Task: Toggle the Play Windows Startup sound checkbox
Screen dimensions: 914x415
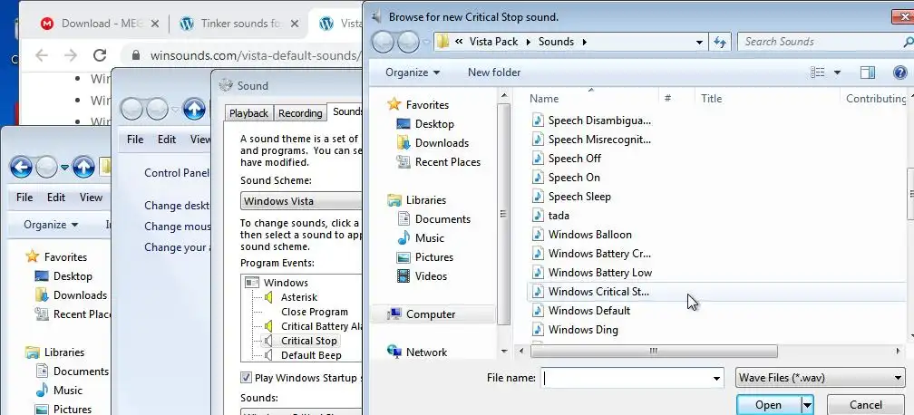Action: coord(246,378)
